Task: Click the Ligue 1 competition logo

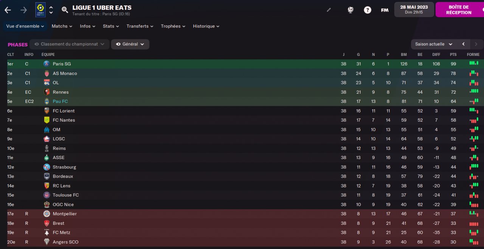Action: click(x=40, y=9)
